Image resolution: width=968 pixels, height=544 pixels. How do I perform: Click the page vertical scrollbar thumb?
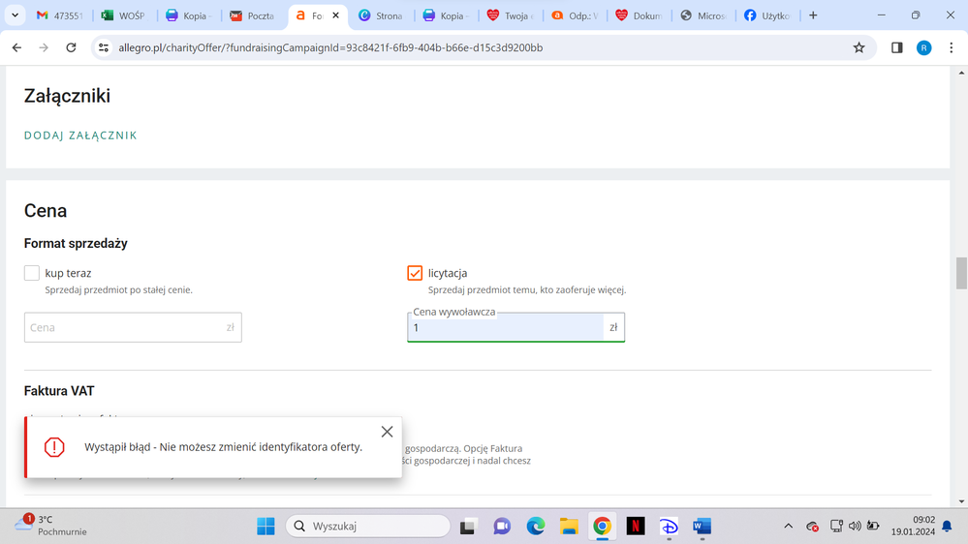[961, 273]
